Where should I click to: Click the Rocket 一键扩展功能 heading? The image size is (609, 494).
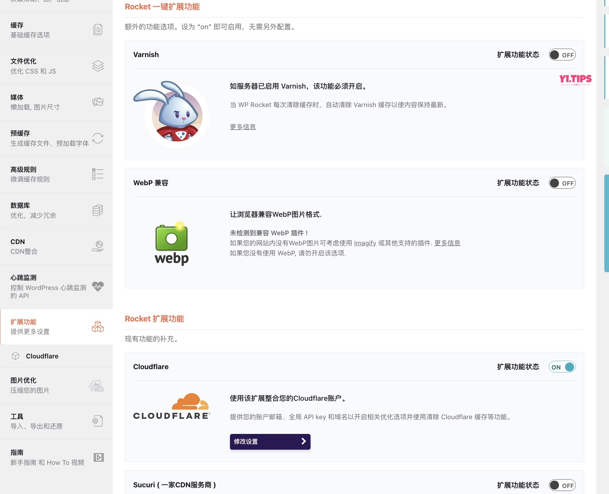(x=162, y=7)
